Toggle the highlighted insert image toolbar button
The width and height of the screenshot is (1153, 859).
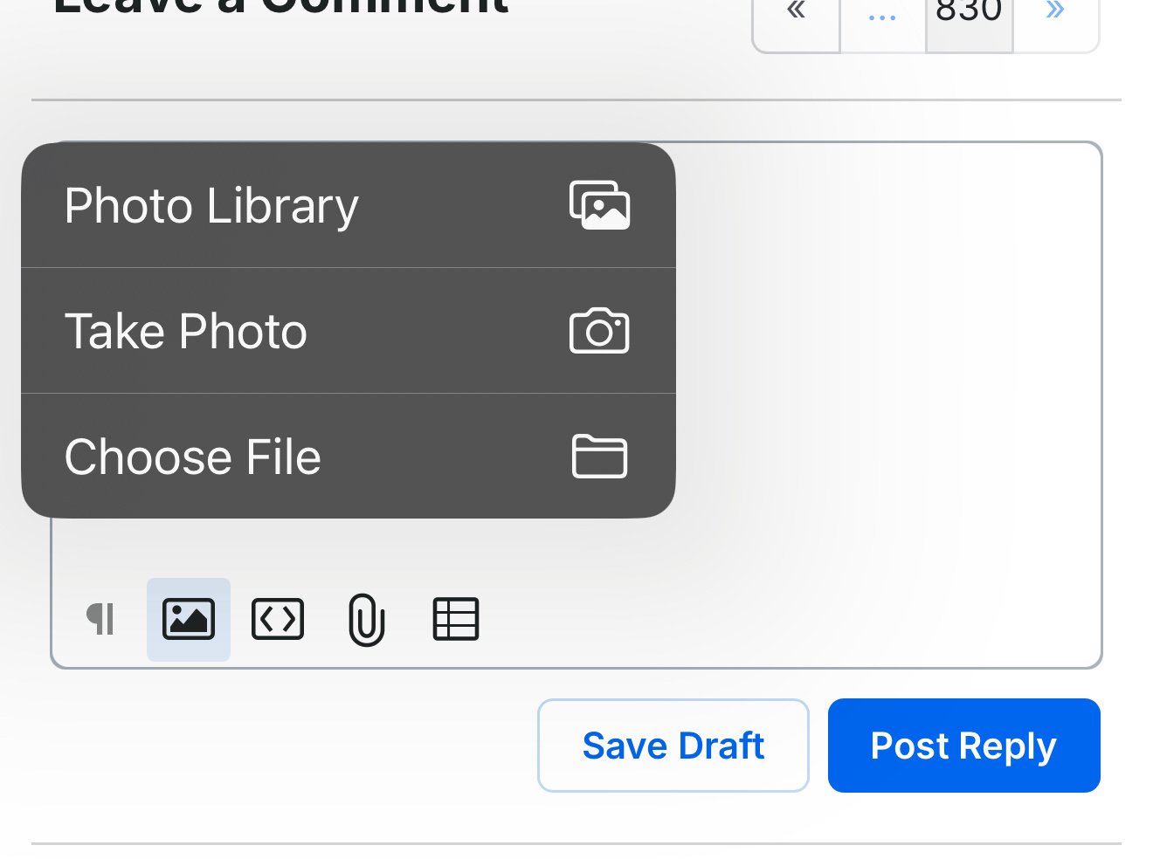tap(189, 620)
